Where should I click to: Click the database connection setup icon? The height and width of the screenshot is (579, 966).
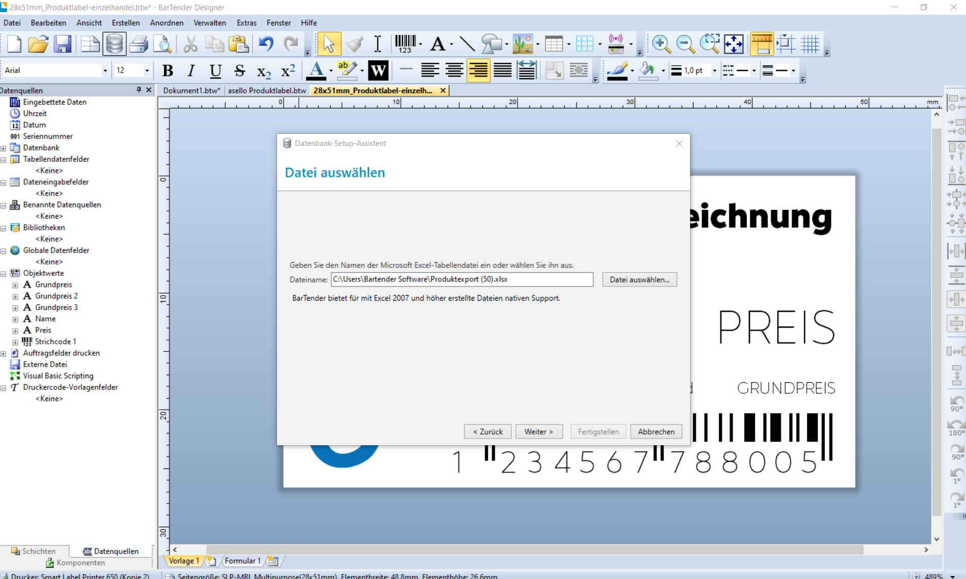[x=114, y=45]
